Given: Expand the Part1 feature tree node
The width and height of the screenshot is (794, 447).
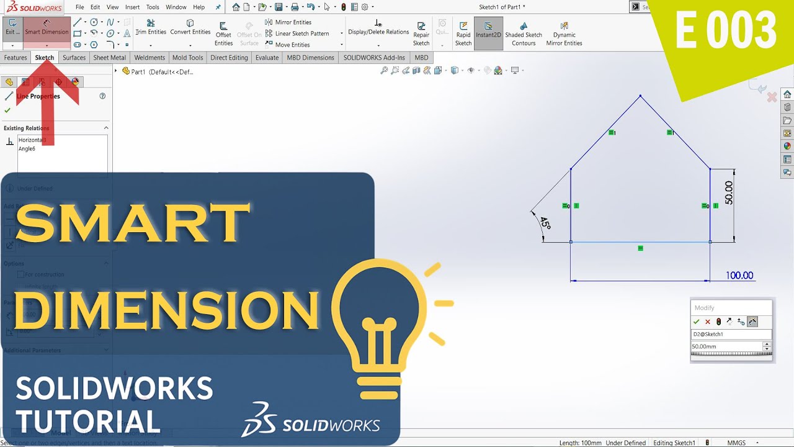Looking at the screenshot, I should 116,71.
